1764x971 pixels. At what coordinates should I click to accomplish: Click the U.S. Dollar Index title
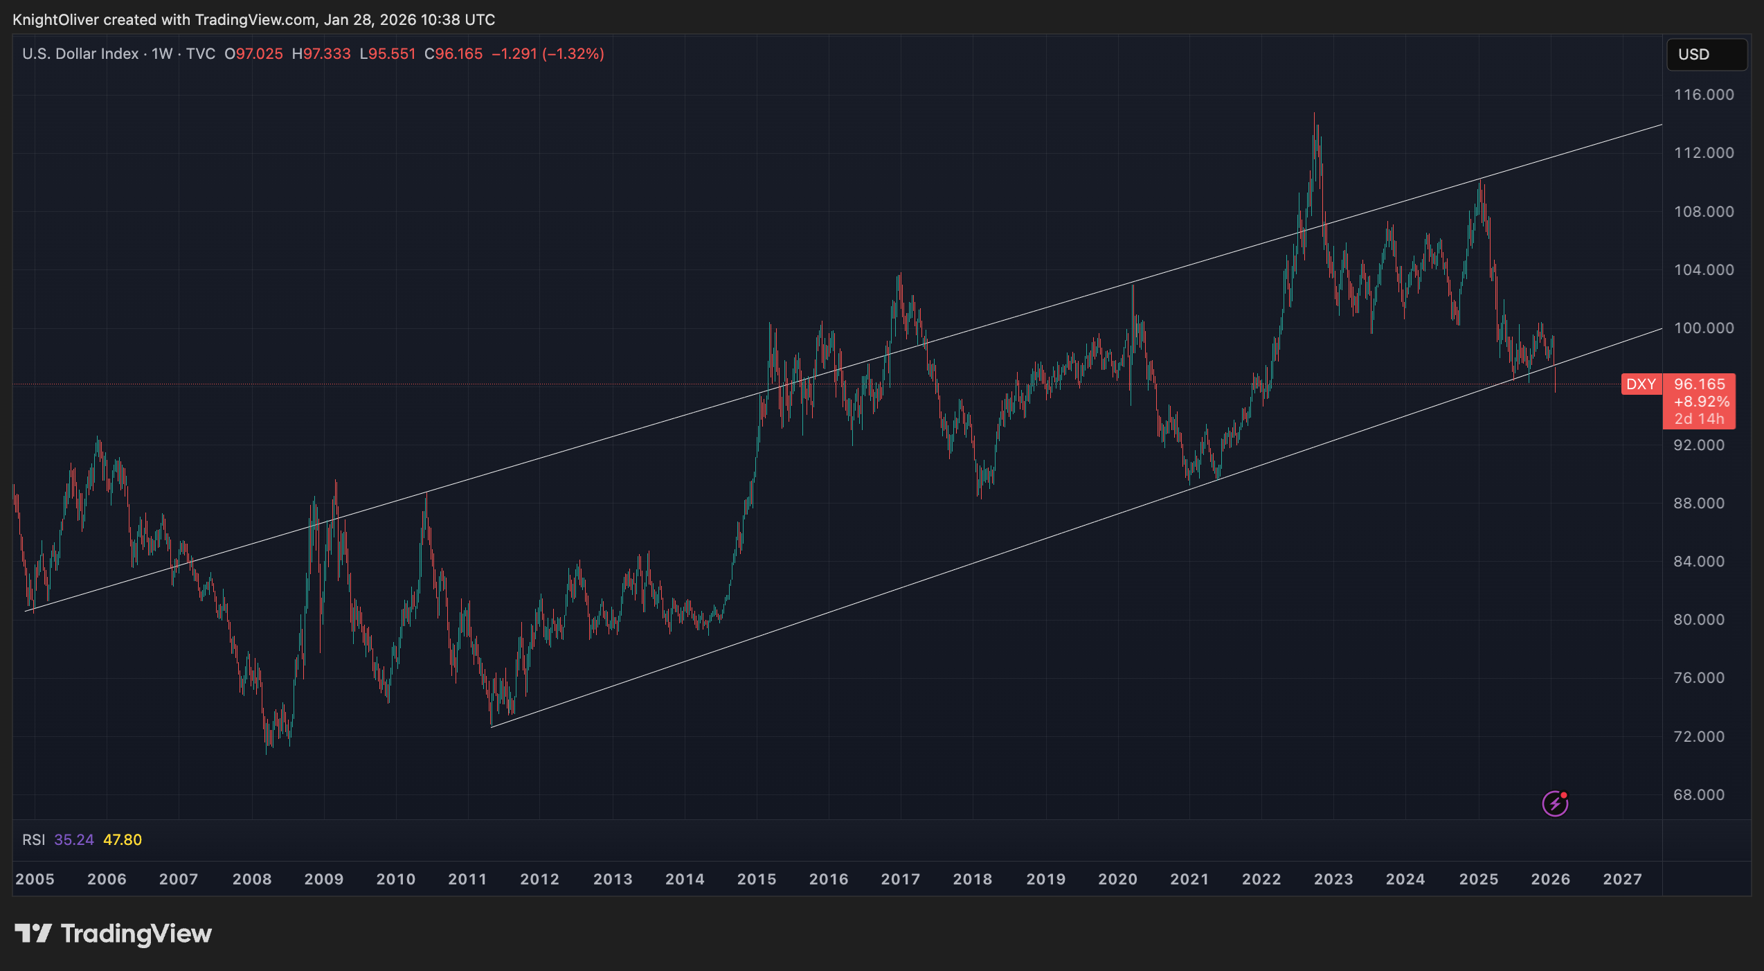(x=80, y=54)
